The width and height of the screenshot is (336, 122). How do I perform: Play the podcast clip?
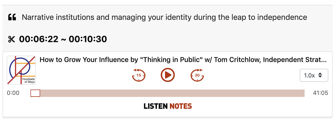coord(168,75)
